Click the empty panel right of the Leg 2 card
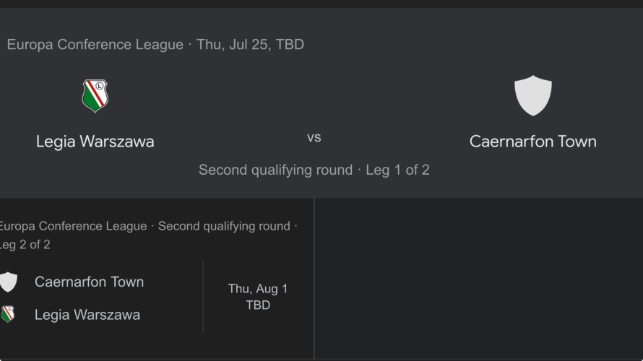Screen dimensions: 643x361 pyautogui.click(x=478, y=278)
